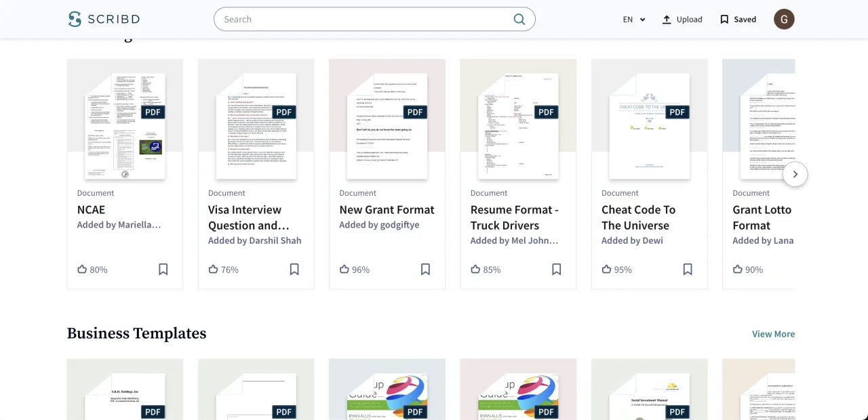868x420 pixels.
Task: Show next documents with carousel arrow
Action: (795, 174)
